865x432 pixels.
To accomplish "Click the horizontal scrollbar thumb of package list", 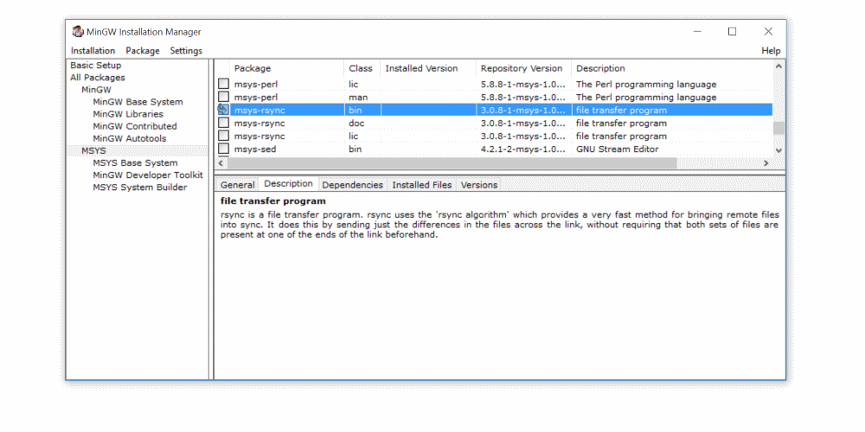I will point(452,163).
